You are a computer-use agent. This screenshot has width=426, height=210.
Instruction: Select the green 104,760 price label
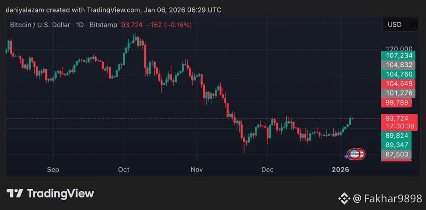[x=398, y=74]
